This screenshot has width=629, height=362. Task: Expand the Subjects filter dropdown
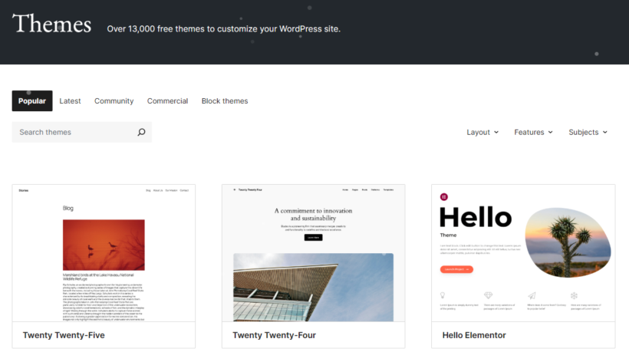pyautogui.click(x=588, y=132)
